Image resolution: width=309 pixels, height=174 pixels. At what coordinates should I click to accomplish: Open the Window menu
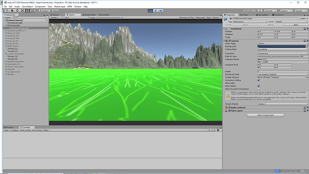[77, 7]
